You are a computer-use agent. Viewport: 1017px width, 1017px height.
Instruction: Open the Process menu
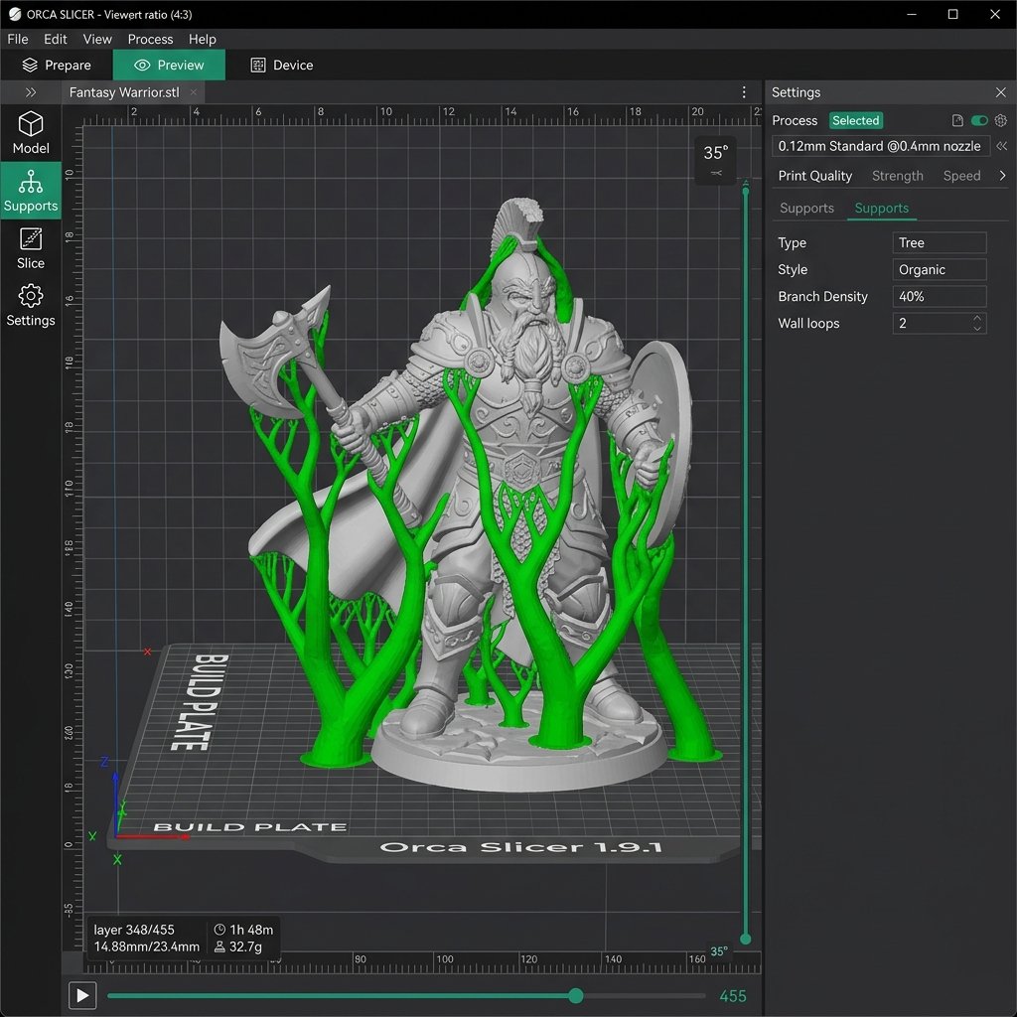[x=150, y=39]
